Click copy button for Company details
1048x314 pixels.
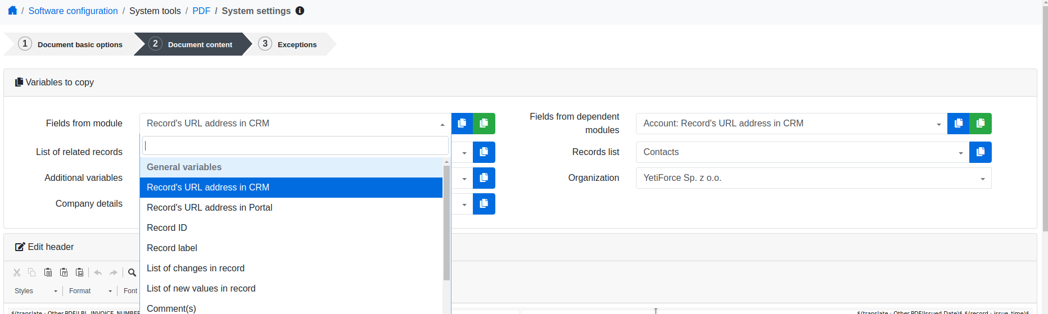point(484,204)
